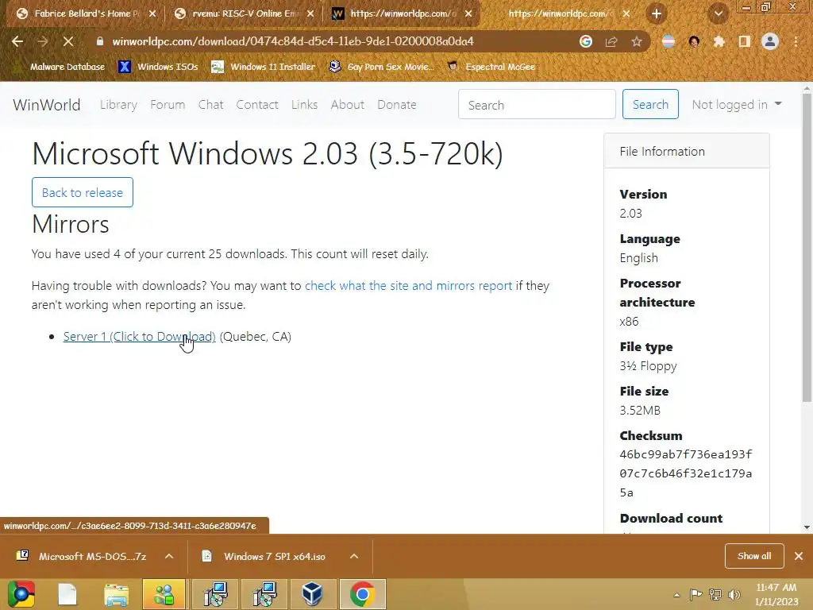Open the blank document taskbar icon

coord(67,594)
